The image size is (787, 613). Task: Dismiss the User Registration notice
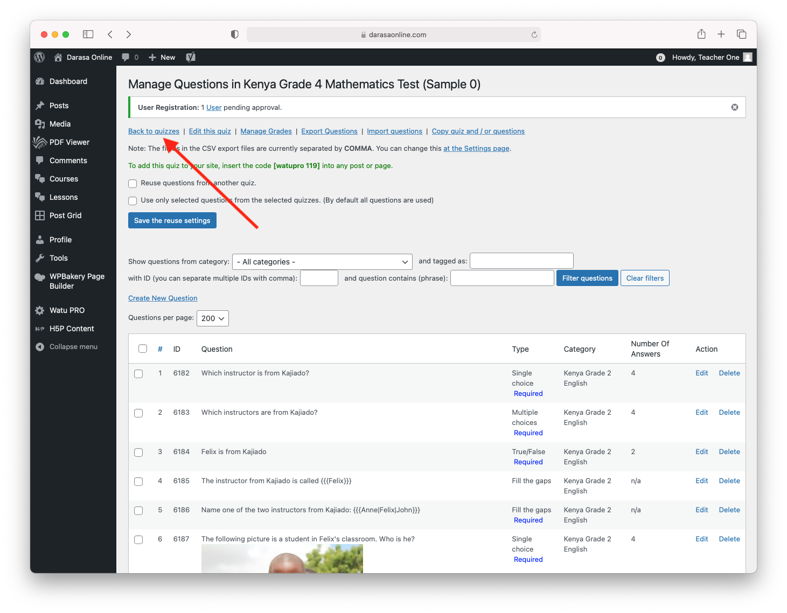click(734, 107)
